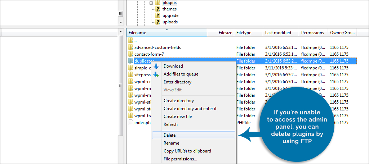Sort by Filesize column header
This screenshot has width=369, height=164.
(221, 33)
